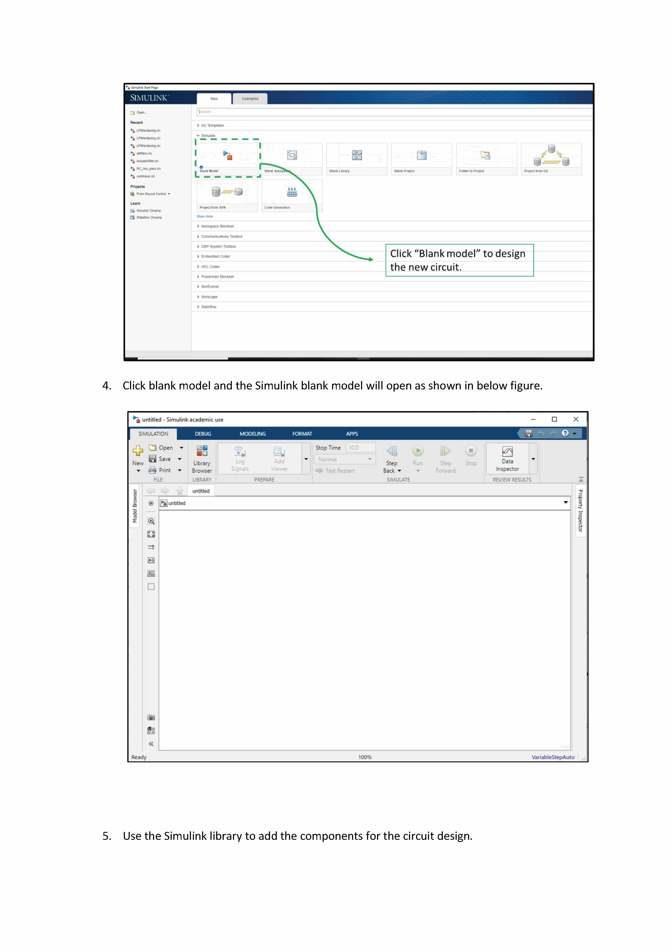This screenshot has width=672, height=950.
Task: Click the Zoom In palette icon
Action: (151, 521)
